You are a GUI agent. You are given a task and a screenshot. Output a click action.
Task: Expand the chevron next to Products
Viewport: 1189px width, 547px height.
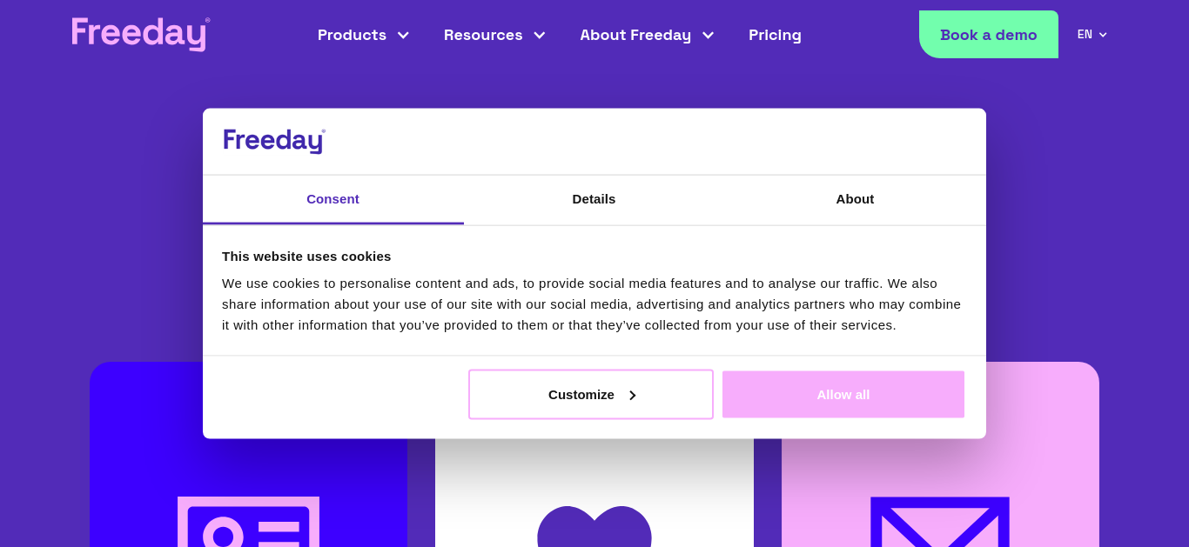point(403,35)
